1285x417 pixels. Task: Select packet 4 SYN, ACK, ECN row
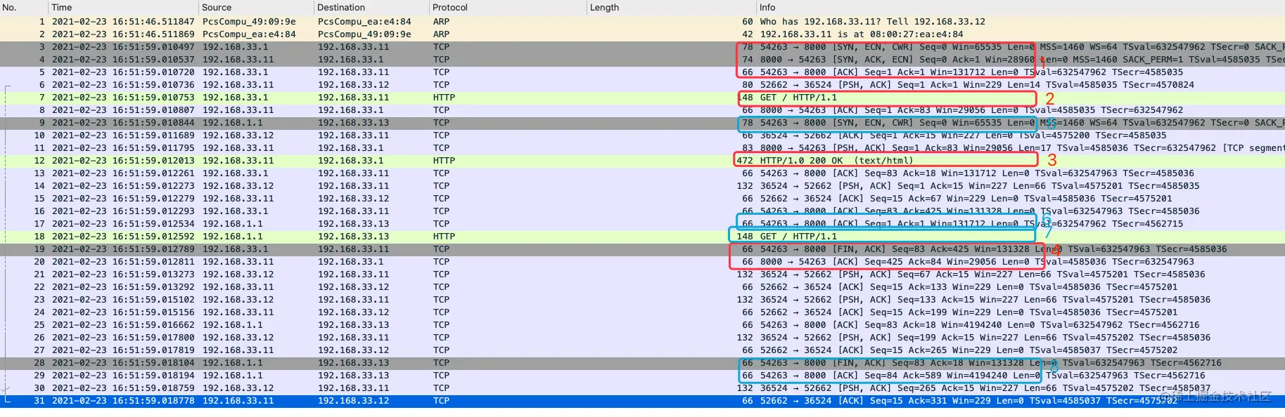pos(642,60)
